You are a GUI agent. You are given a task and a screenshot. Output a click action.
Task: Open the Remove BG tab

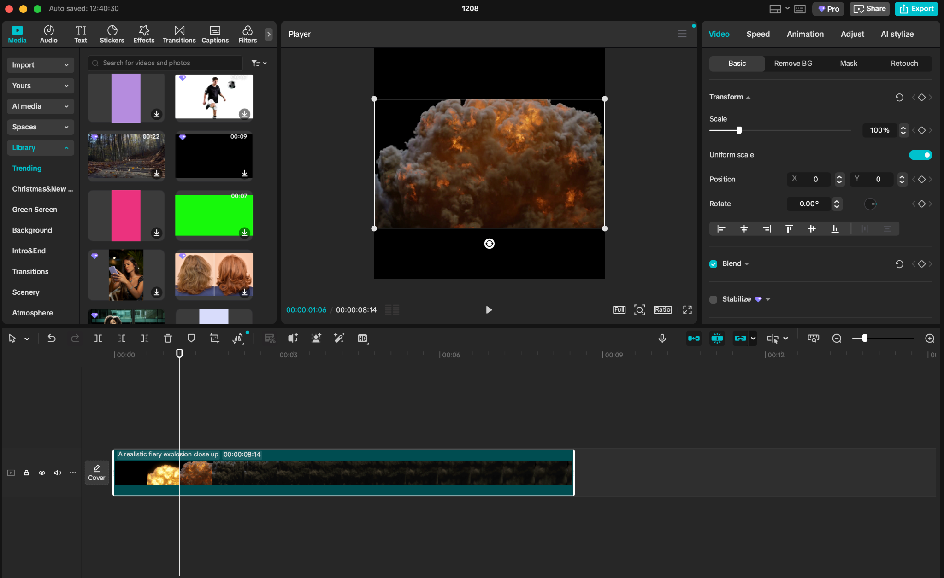click(792, 64)
